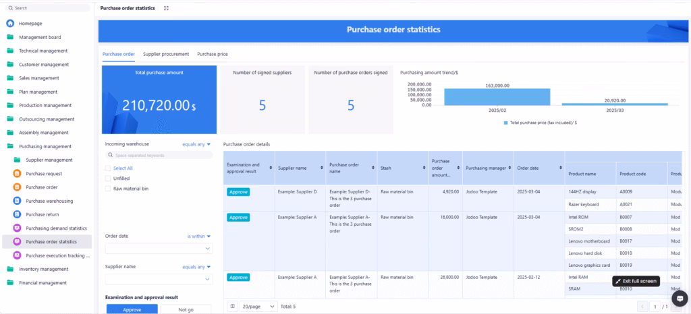Click the Management board folder icon
Image resolution: width=691 pixels, height=314 pixels.
tap(10, 37)
